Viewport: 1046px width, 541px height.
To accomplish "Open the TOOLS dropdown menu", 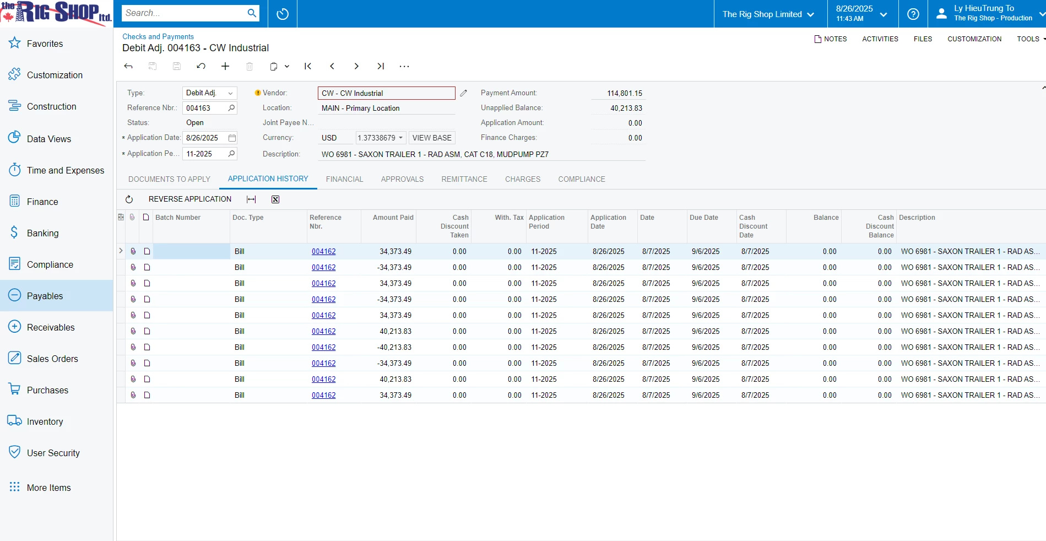I will coord(1031,39).
